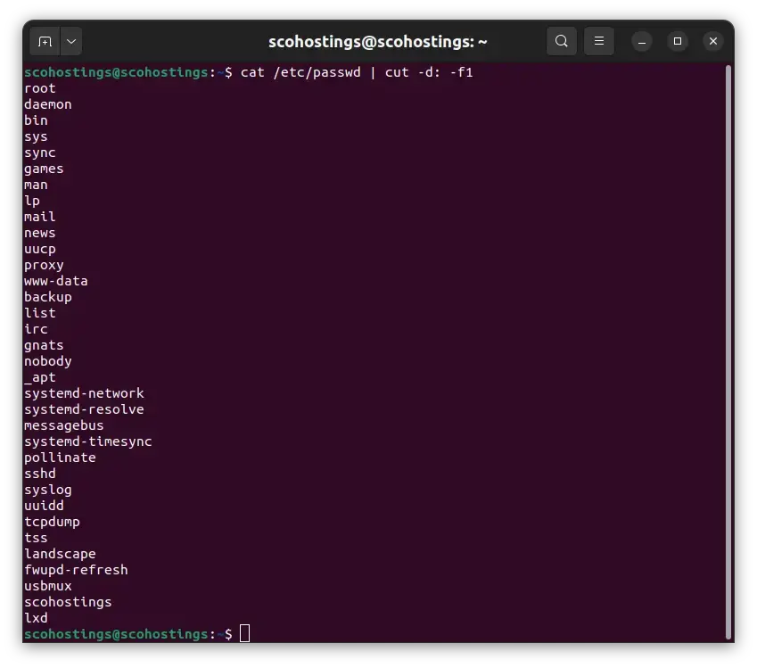The height and width of the screenshot is (668, 757).
Task: Click the output line messagebus
Action: [63, 425]
